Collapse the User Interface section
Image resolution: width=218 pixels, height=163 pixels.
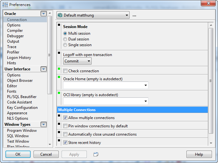coord(43,69)
